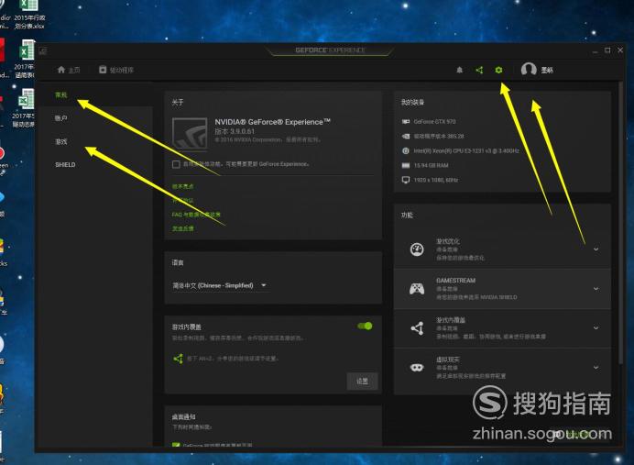Open the license agreement link below 版本亮点

182,200
